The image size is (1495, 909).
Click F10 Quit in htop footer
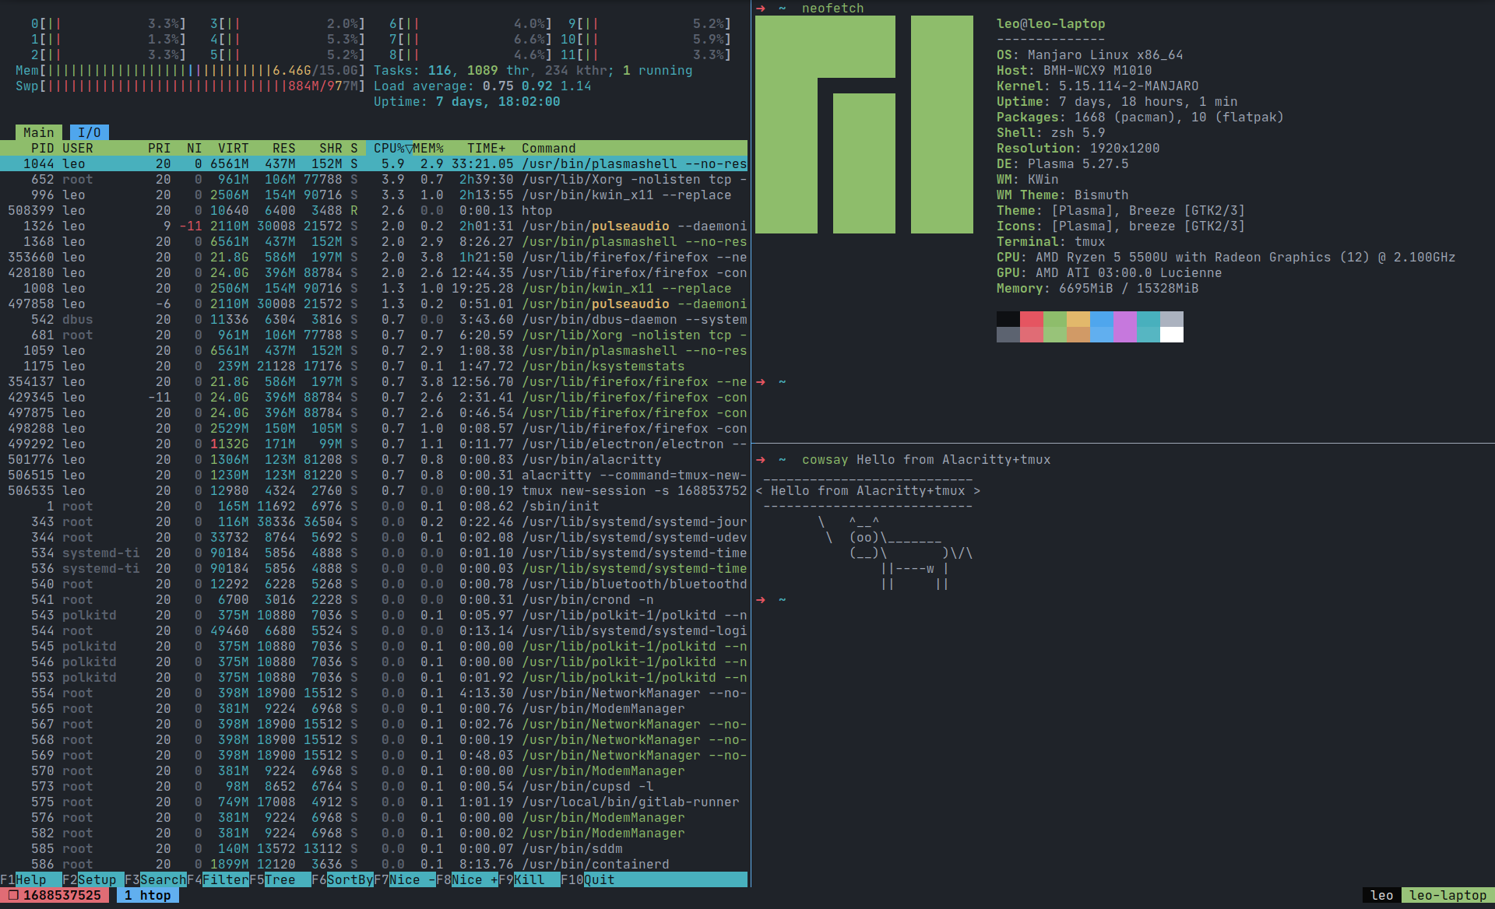click(x=588, y=879)
